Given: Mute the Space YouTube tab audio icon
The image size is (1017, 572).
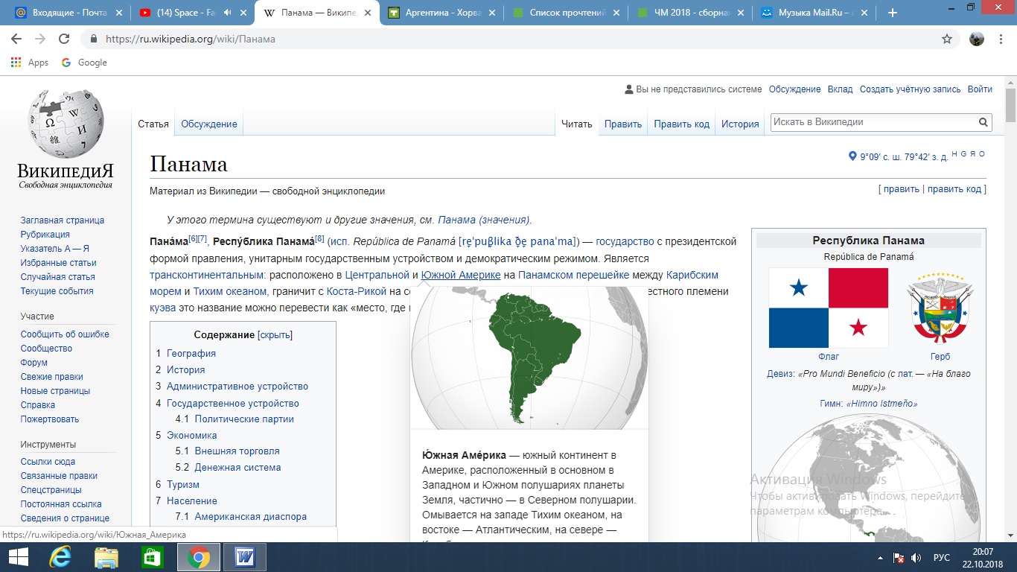Looking at the screenshot, I should coord(226,13).
